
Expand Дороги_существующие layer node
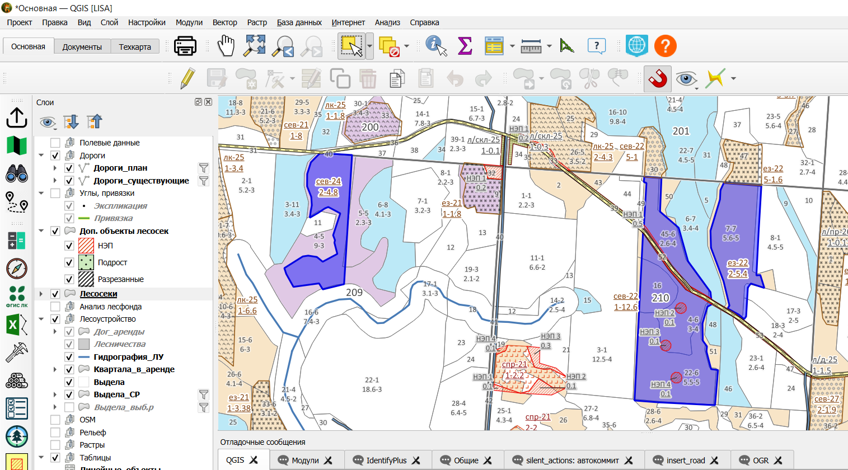click(55, 181)
